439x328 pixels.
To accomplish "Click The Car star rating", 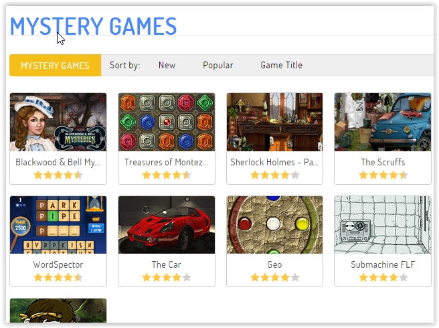I will 167,278.
